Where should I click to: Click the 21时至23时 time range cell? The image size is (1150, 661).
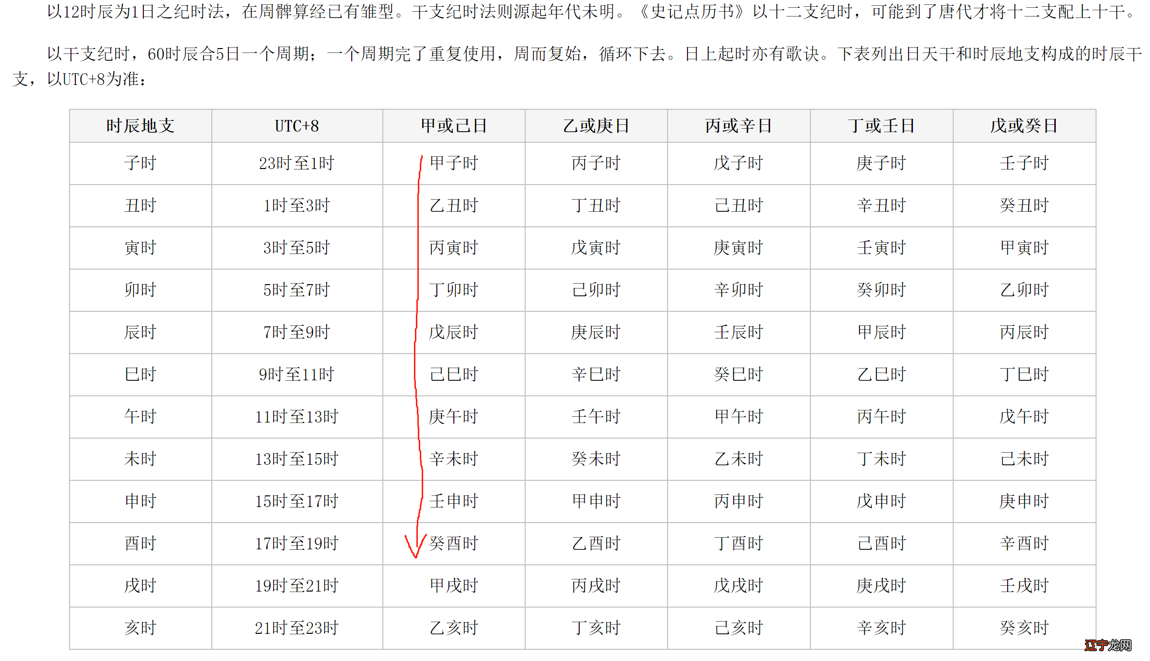pyautogui.click(x=296, y=628)
